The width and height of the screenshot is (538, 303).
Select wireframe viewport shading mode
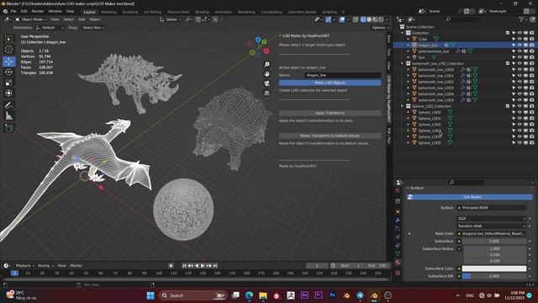[363, 19]
